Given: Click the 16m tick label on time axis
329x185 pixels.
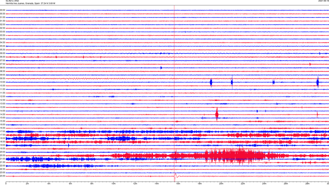Looking at the screenshot, I should click(178, 184).
